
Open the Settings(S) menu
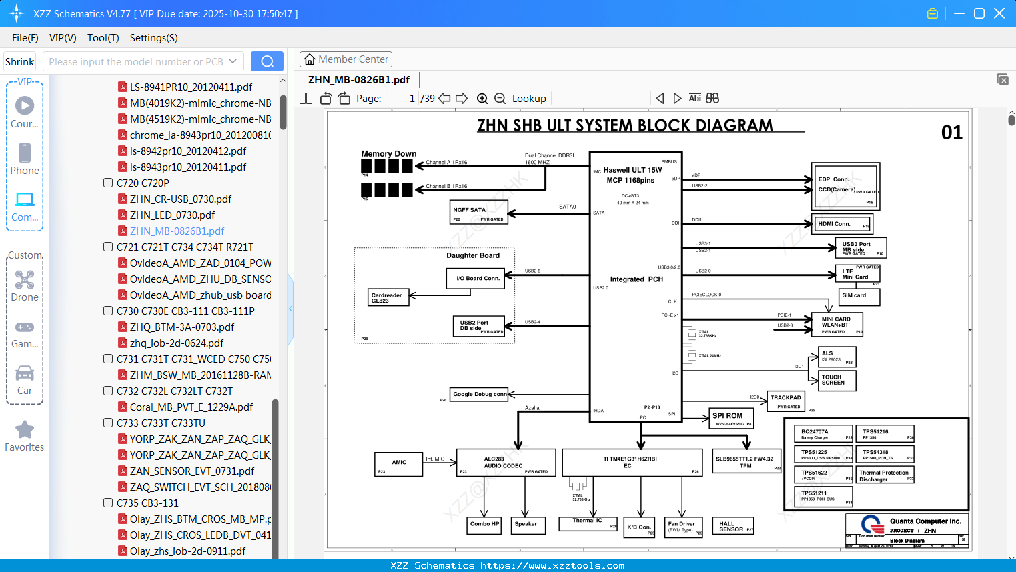click(x=154, y=38)
